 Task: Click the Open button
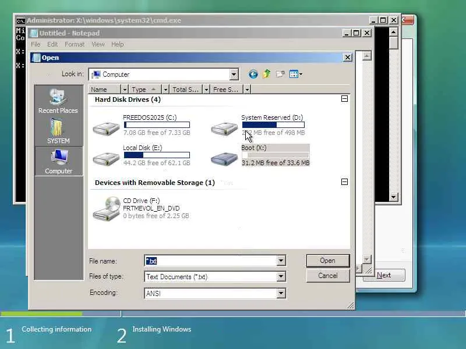[328, 261]
